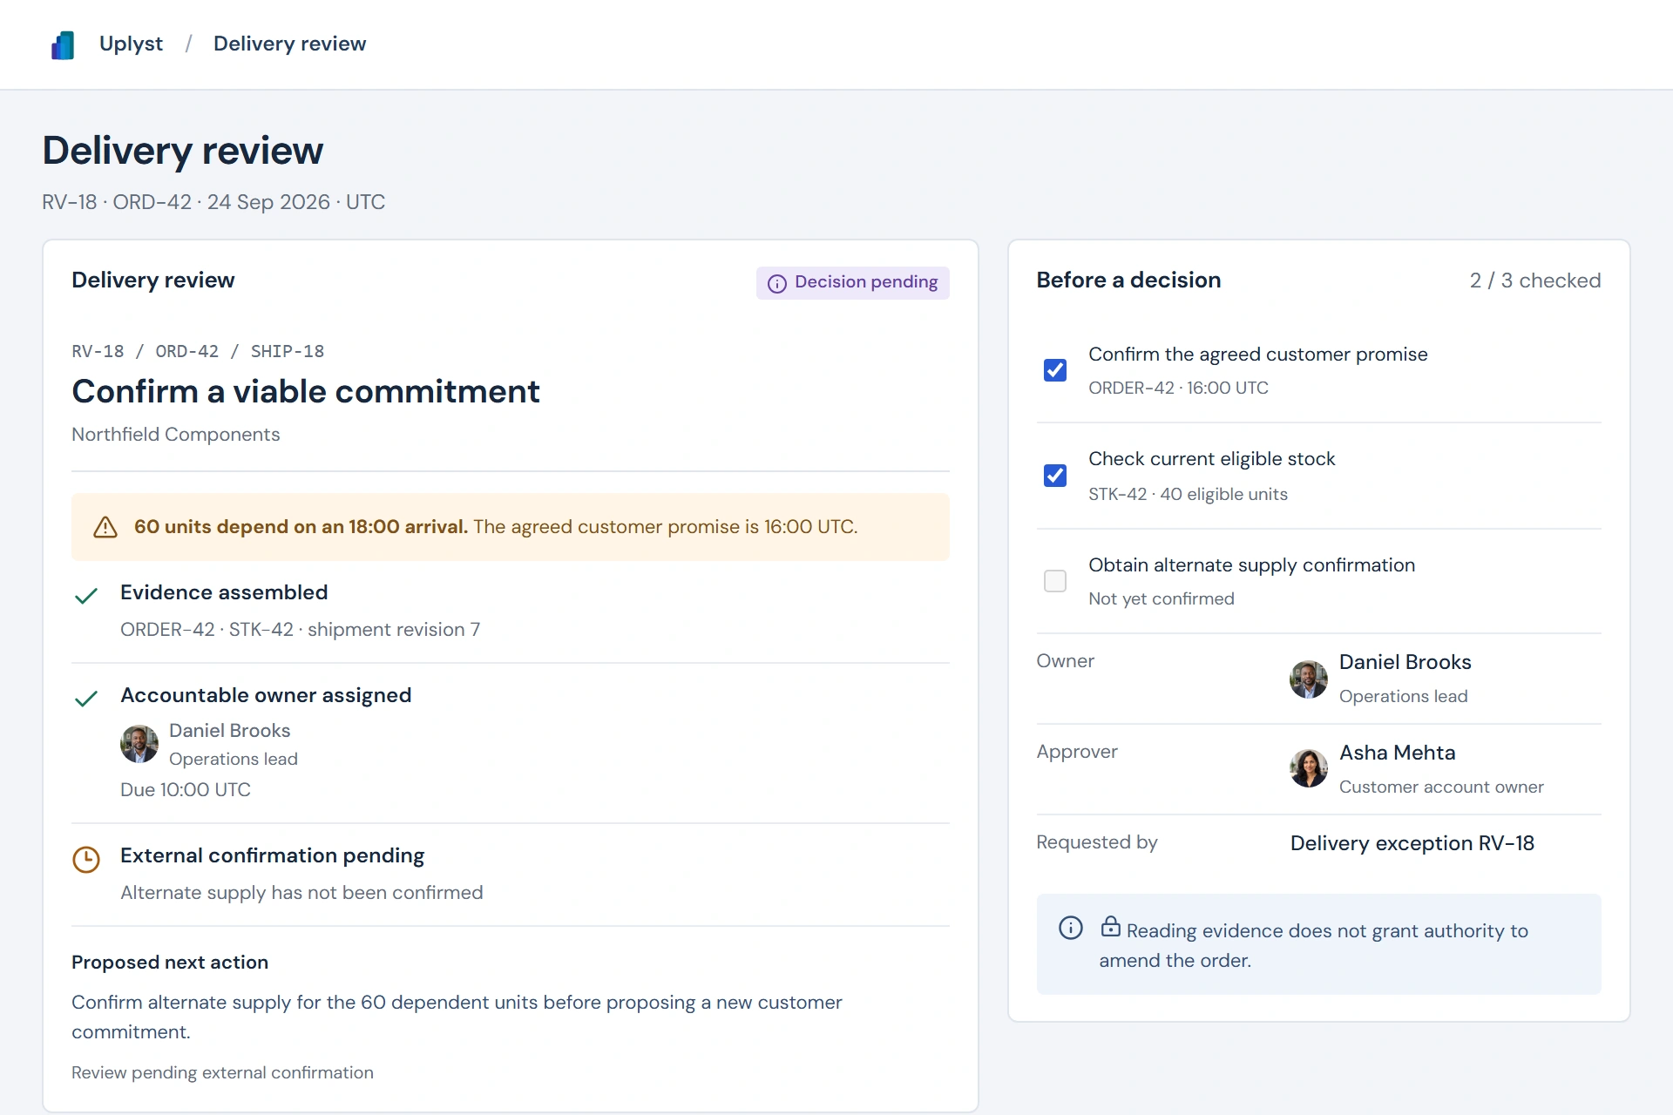
Task: Open the Delivery exception RV-18 reference
Action: coord(1412,843)
